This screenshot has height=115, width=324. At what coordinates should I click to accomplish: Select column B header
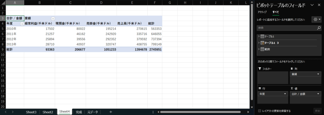pyautogui.click(x=40, y=3)
